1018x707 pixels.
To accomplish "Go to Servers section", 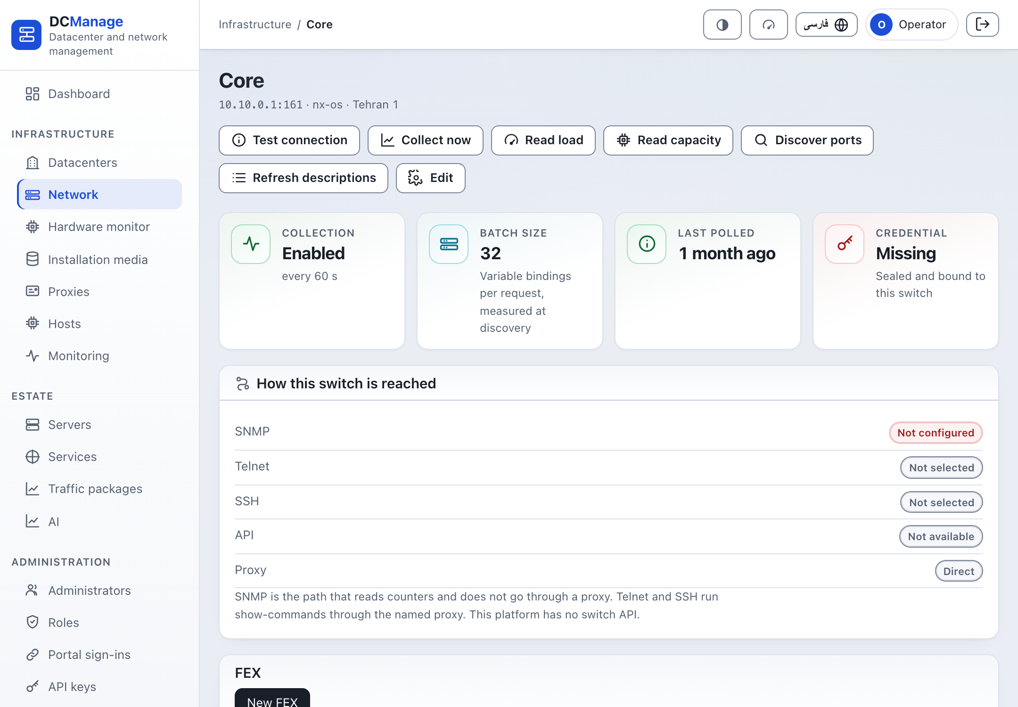I will (x=99, y=425).
